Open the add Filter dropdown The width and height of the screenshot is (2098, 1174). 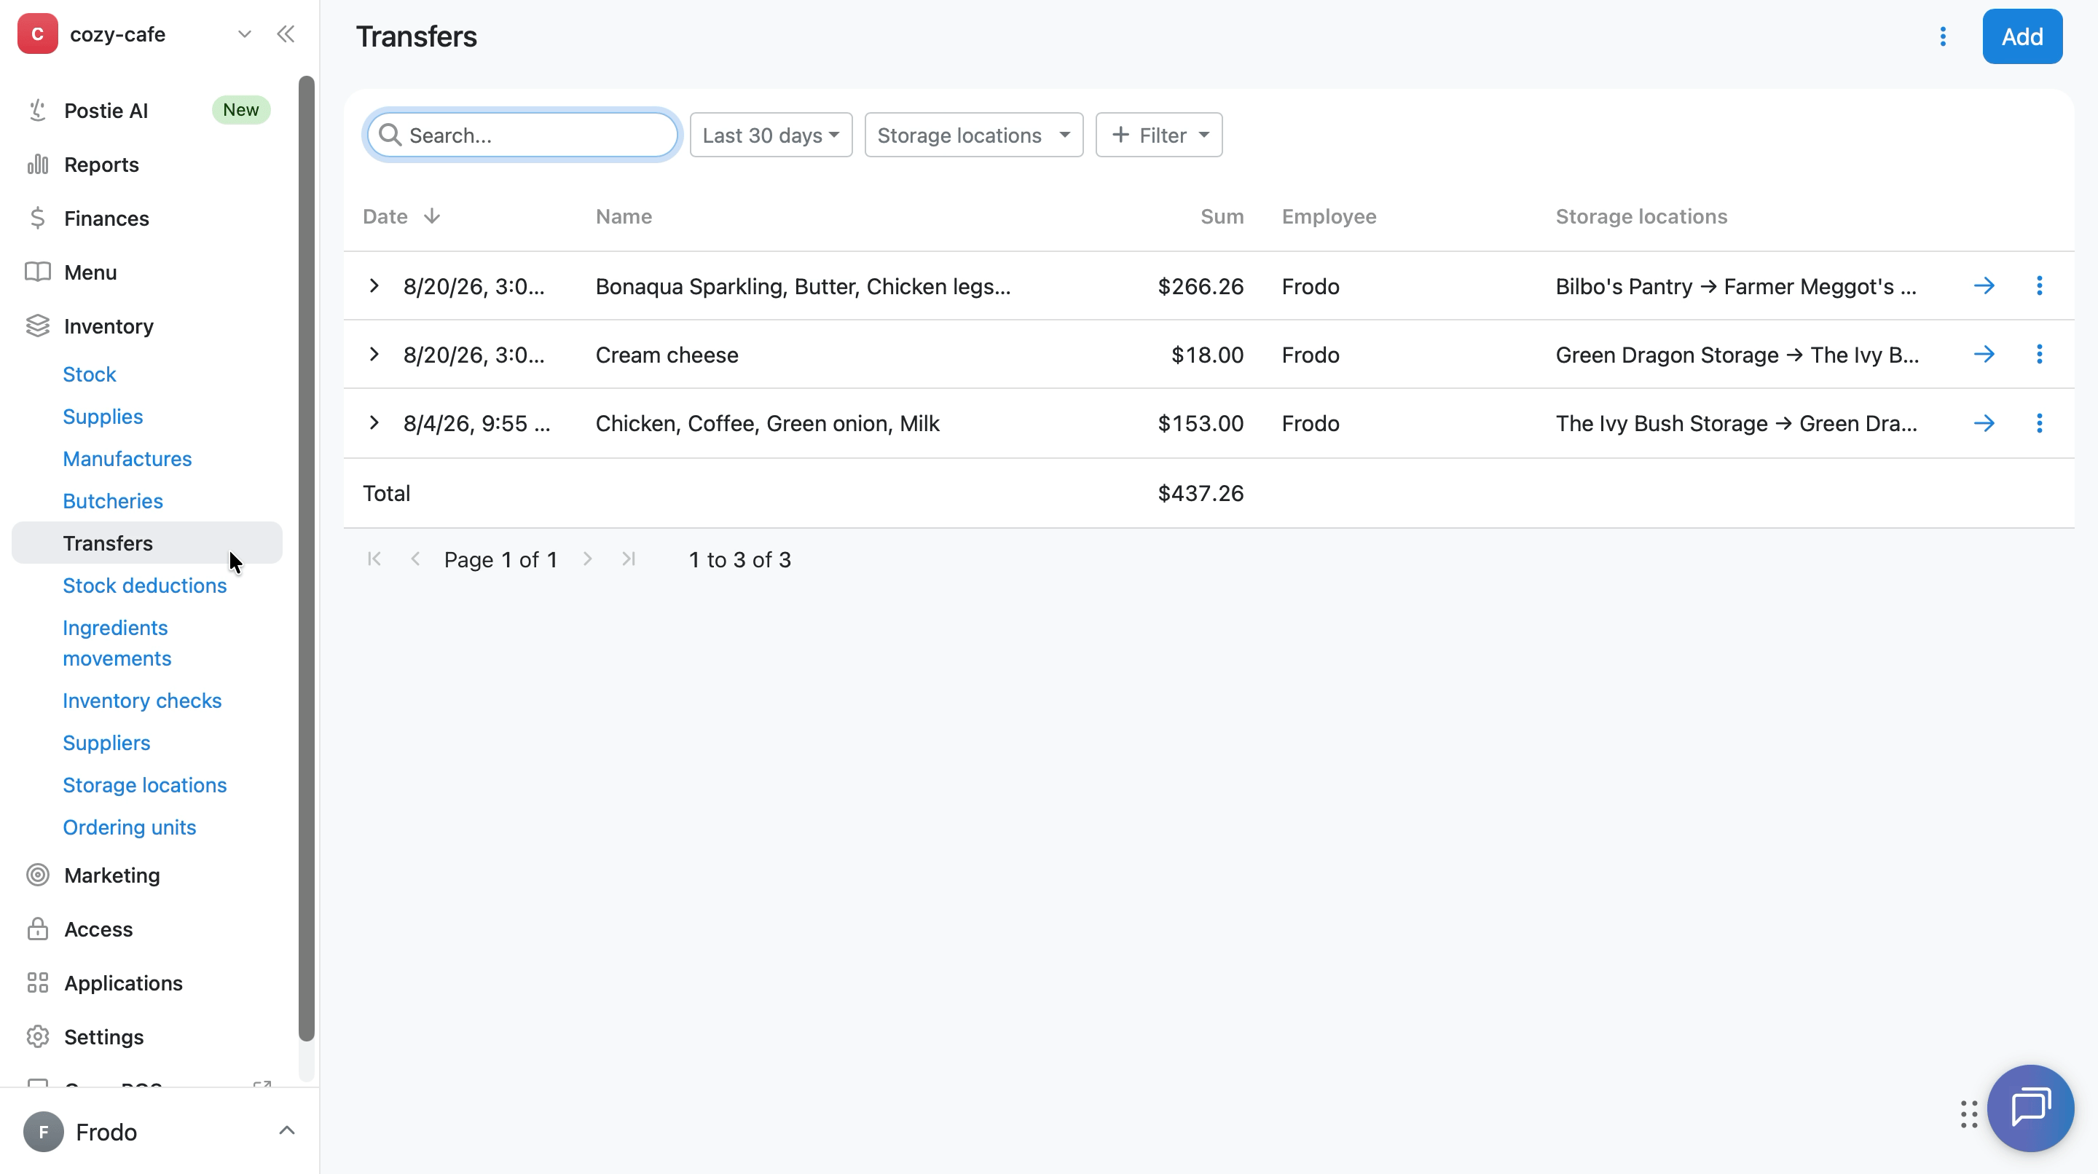pyautogui.click(x=1158, y=135)
